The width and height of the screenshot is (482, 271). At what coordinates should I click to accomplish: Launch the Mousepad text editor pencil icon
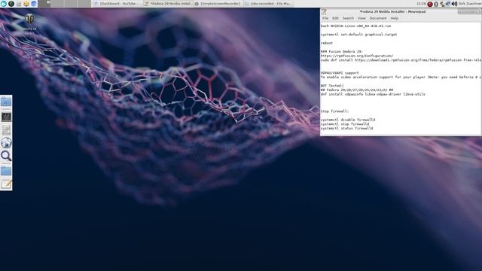[6, 184]
